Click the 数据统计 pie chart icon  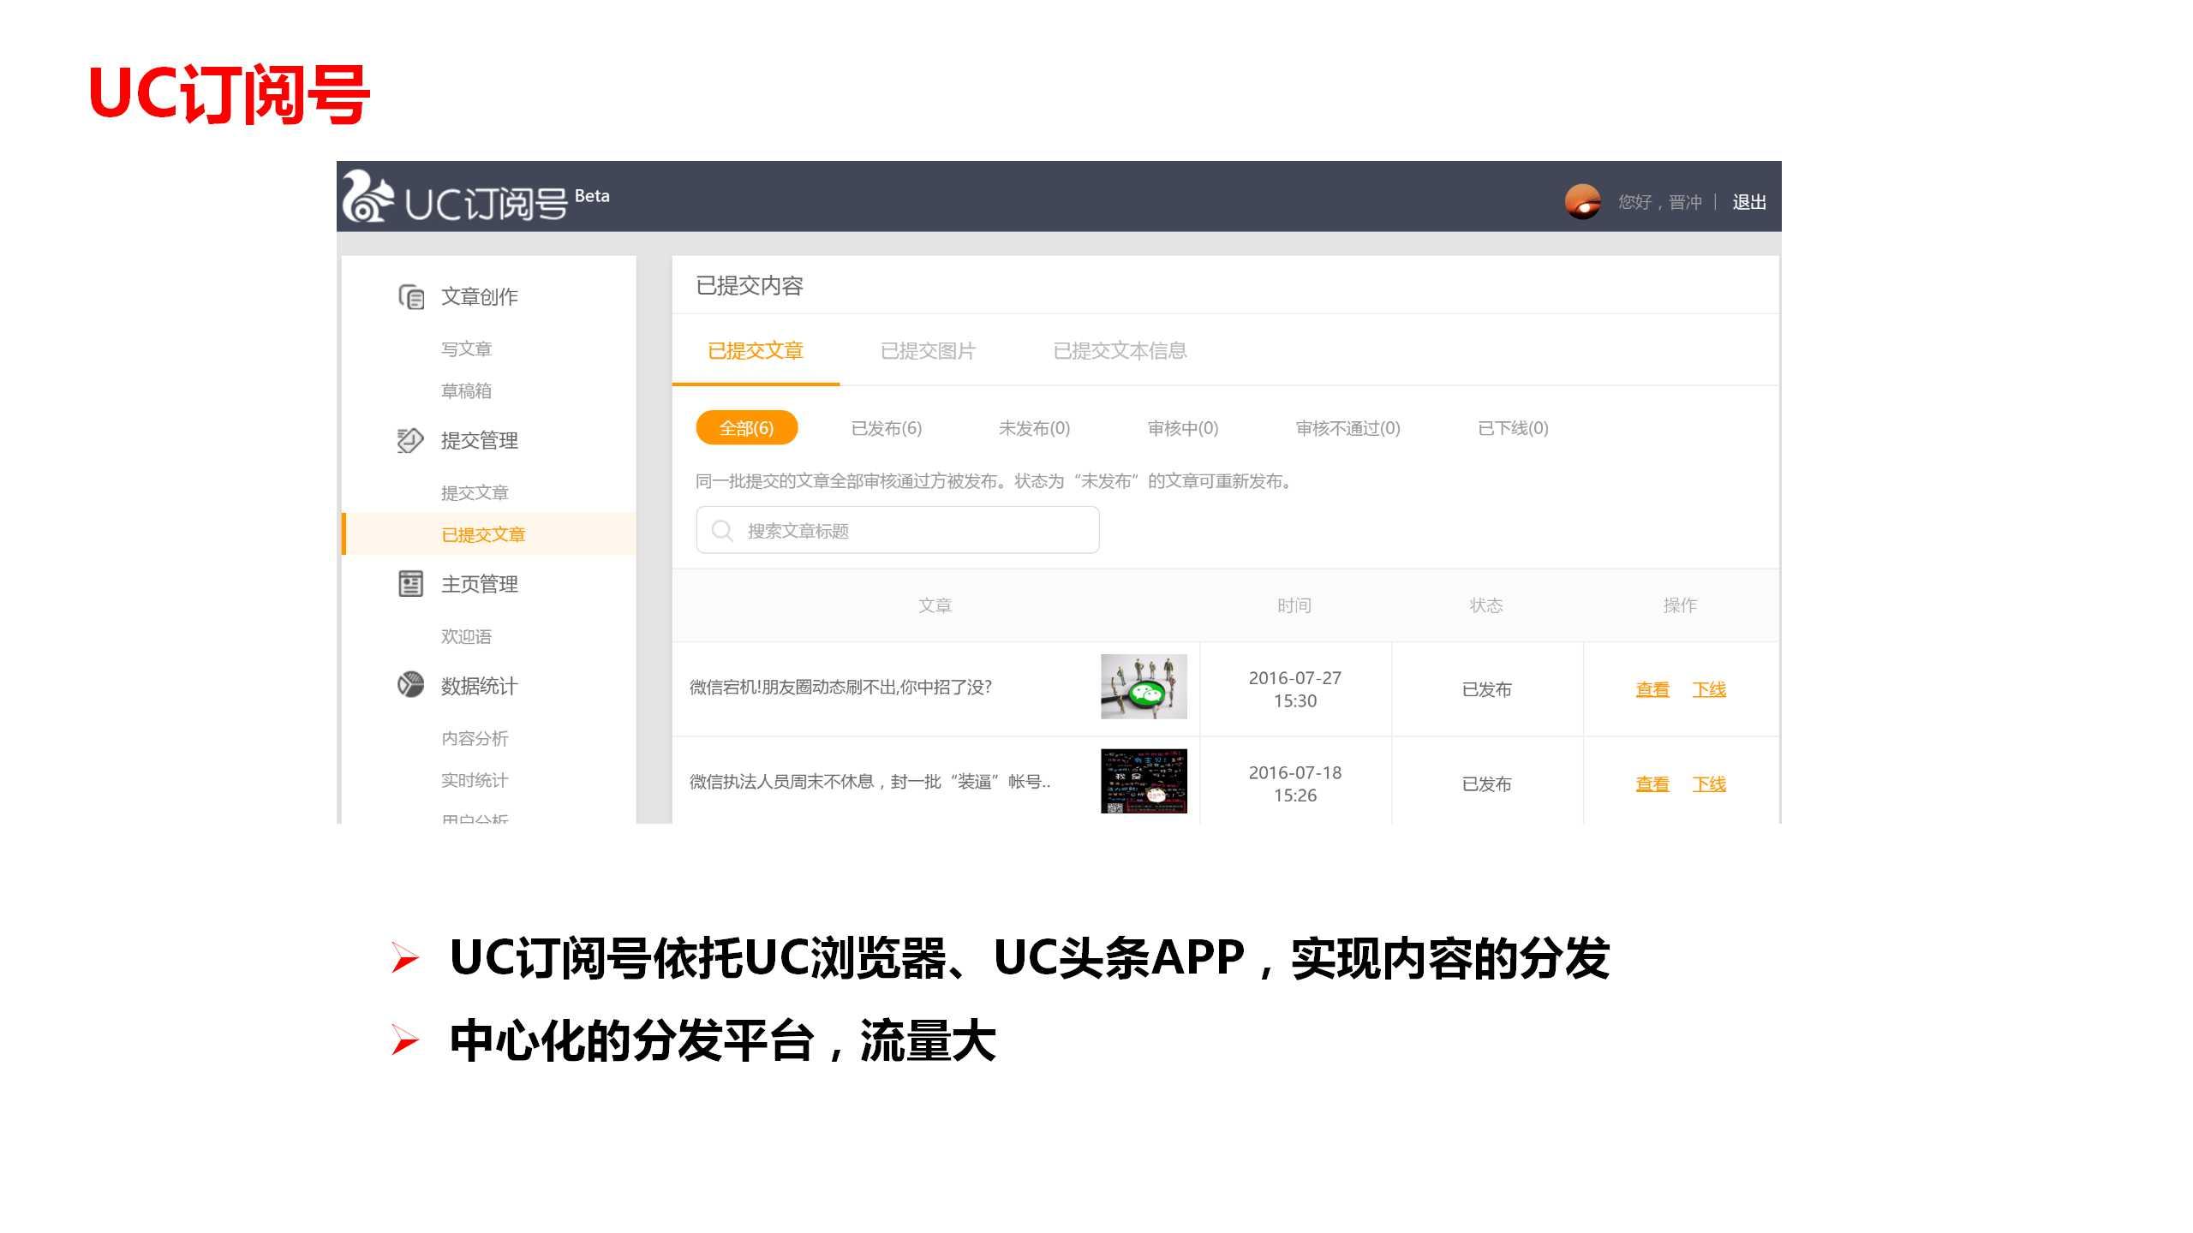click(x=410, y=685)
